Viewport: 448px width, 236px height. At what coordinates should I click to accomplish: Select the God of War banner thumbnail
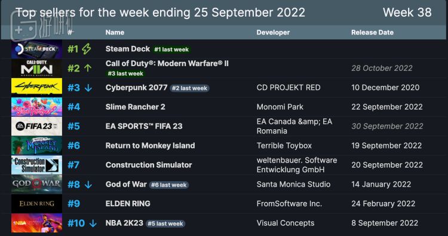click(x=36, y=184)
